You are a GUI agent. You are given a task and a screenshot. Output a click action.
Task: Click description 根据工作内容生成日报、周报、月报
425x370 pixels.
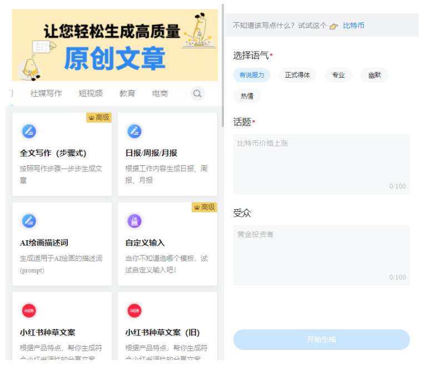pos(167,174)
